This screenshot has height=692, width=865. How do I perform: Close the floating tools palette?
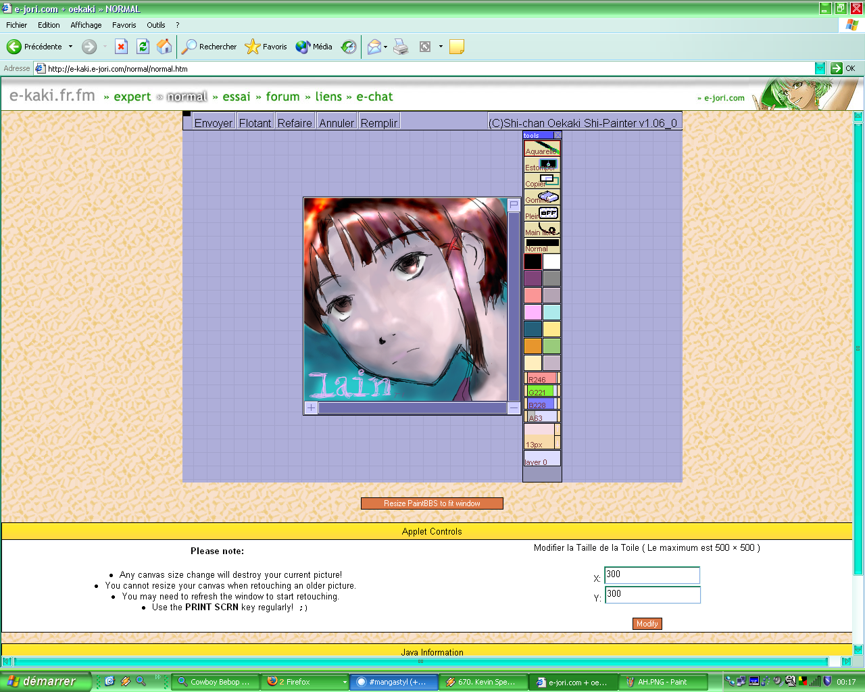[558, 135]
